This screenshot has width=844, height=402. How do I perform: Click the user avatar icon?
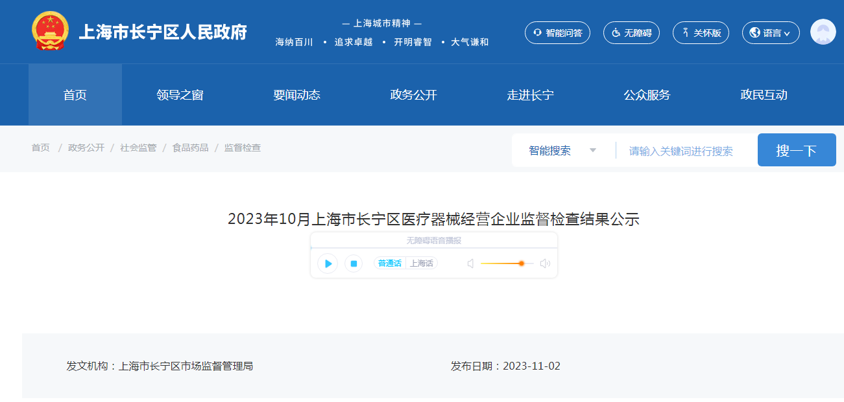pyautogui.click(x=823, y=32)
